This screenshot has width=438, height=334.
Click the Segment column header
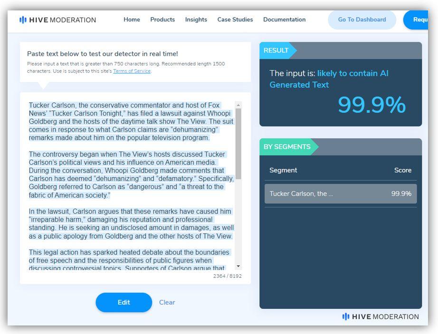(283, 170)
